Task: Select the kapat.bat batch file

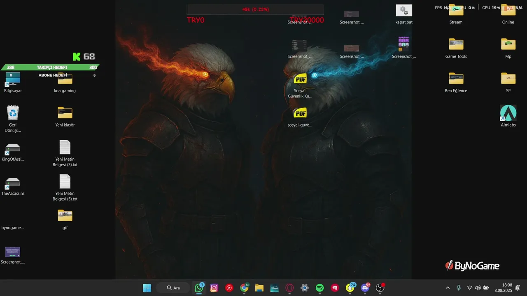Action: point(404,14)
